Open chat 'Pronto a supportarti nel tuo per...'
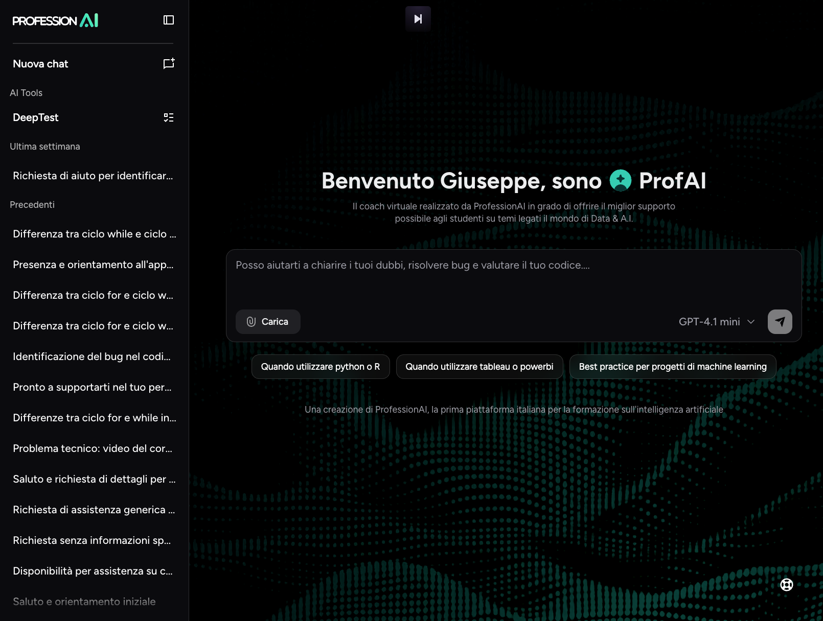This screenshot has width=823, height=621. [92, 387]
